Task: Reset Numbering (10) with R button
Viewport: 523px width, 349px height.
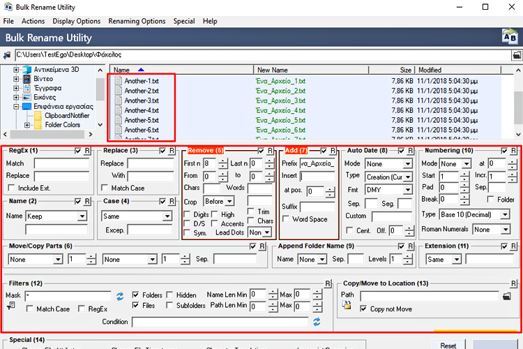Action: (514, 151)
